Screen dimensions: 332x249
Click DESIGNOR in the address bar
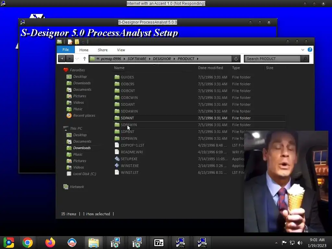[x=162, y=59]
